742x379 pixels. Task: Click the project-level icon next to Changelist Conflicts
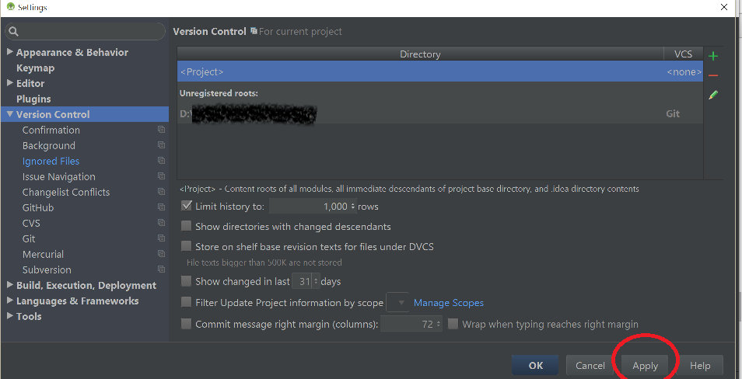[161, 192]
